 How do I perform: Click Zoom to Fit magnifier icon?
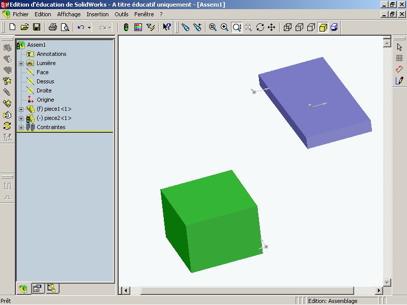(213, 27)
